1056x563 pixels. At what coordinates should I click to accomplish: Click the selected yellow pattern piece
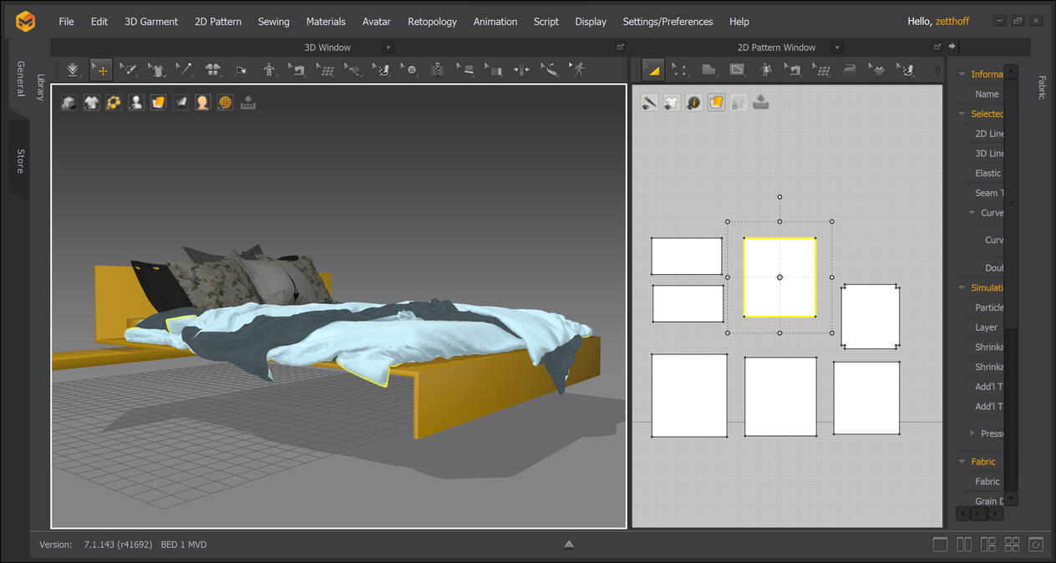tap(779, 277)
